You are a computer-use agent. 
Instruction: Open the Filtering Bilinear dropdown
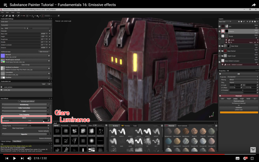click(x=244, y=80)
